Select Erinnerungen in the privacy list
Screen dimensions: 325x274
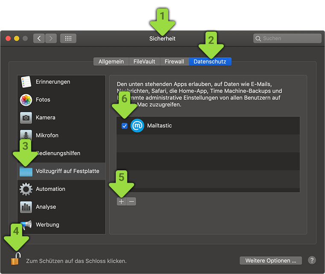tap(61, 82)
